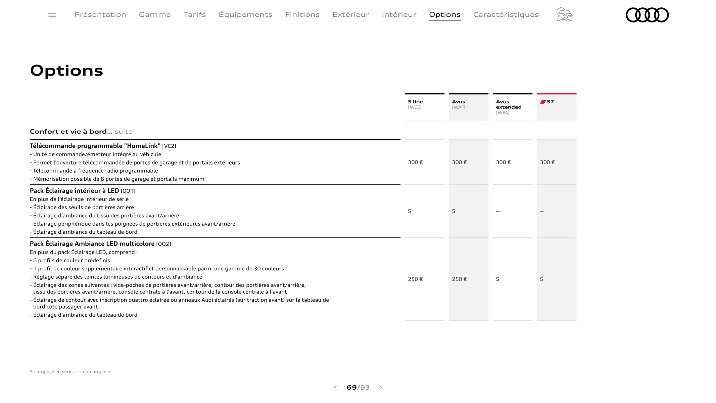Viewport: 716px width, 403px height.
Task: Click the red S7 rhombus emblem
Action: [x=543, y=102]
